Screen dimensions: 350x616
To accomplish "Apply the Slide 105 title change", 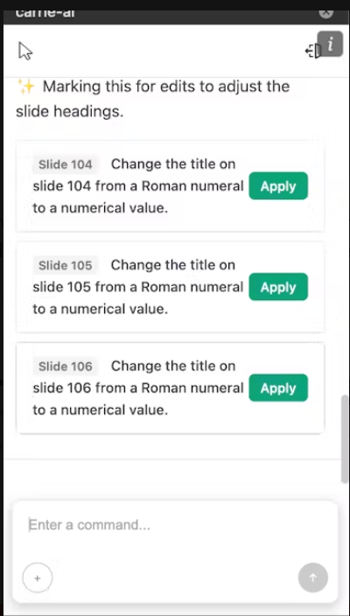I will click(x=278, y=287).
